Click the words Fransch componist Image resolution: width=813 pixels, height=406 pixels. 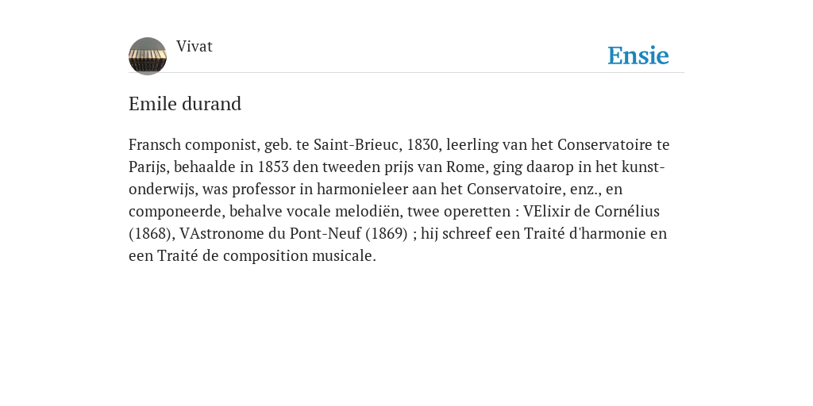(194, 144)
